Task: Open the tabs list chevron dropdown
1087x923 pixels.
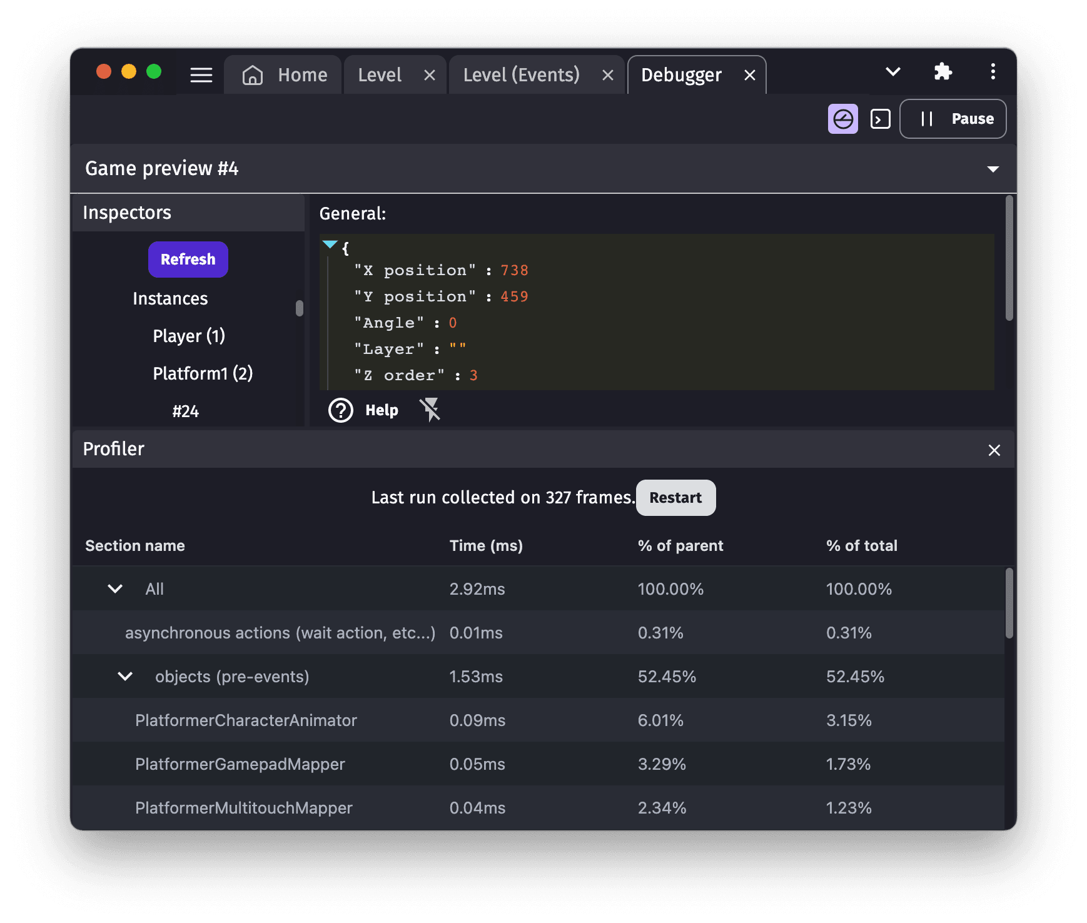Action: tap(893, 72)
